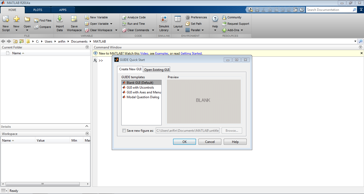Click the Help question mark icon
Screen dimensions: 364x194
click(x=215, y=19)
